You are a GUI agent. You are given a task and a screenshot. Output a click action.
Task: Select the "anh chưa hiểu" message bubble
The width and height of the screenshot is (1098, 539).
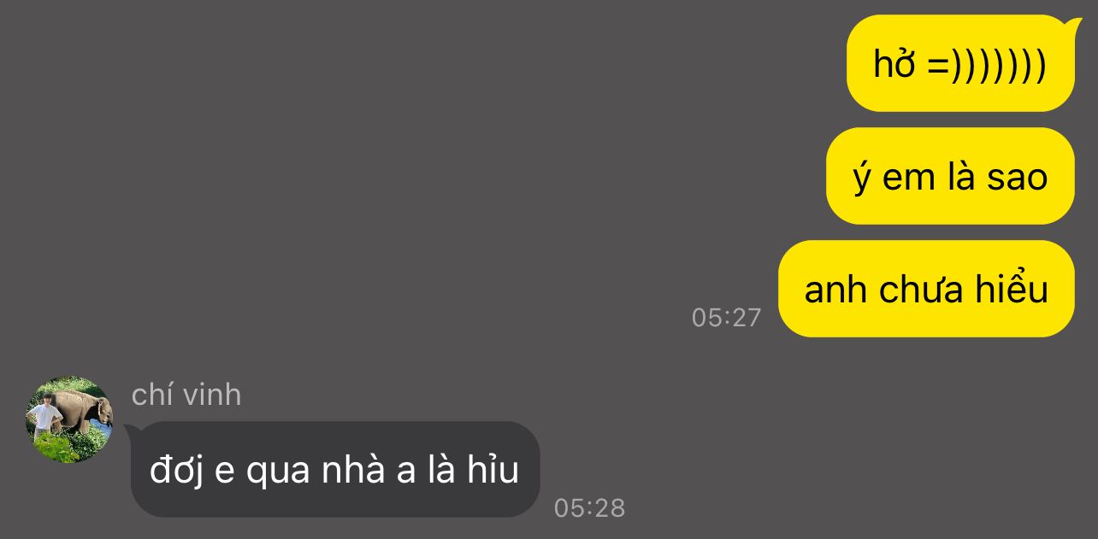tap(926, 289)
